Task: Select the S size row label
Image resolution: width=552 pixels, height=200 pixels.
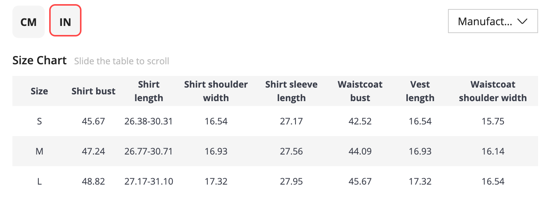Action: (x=39, y=121)
